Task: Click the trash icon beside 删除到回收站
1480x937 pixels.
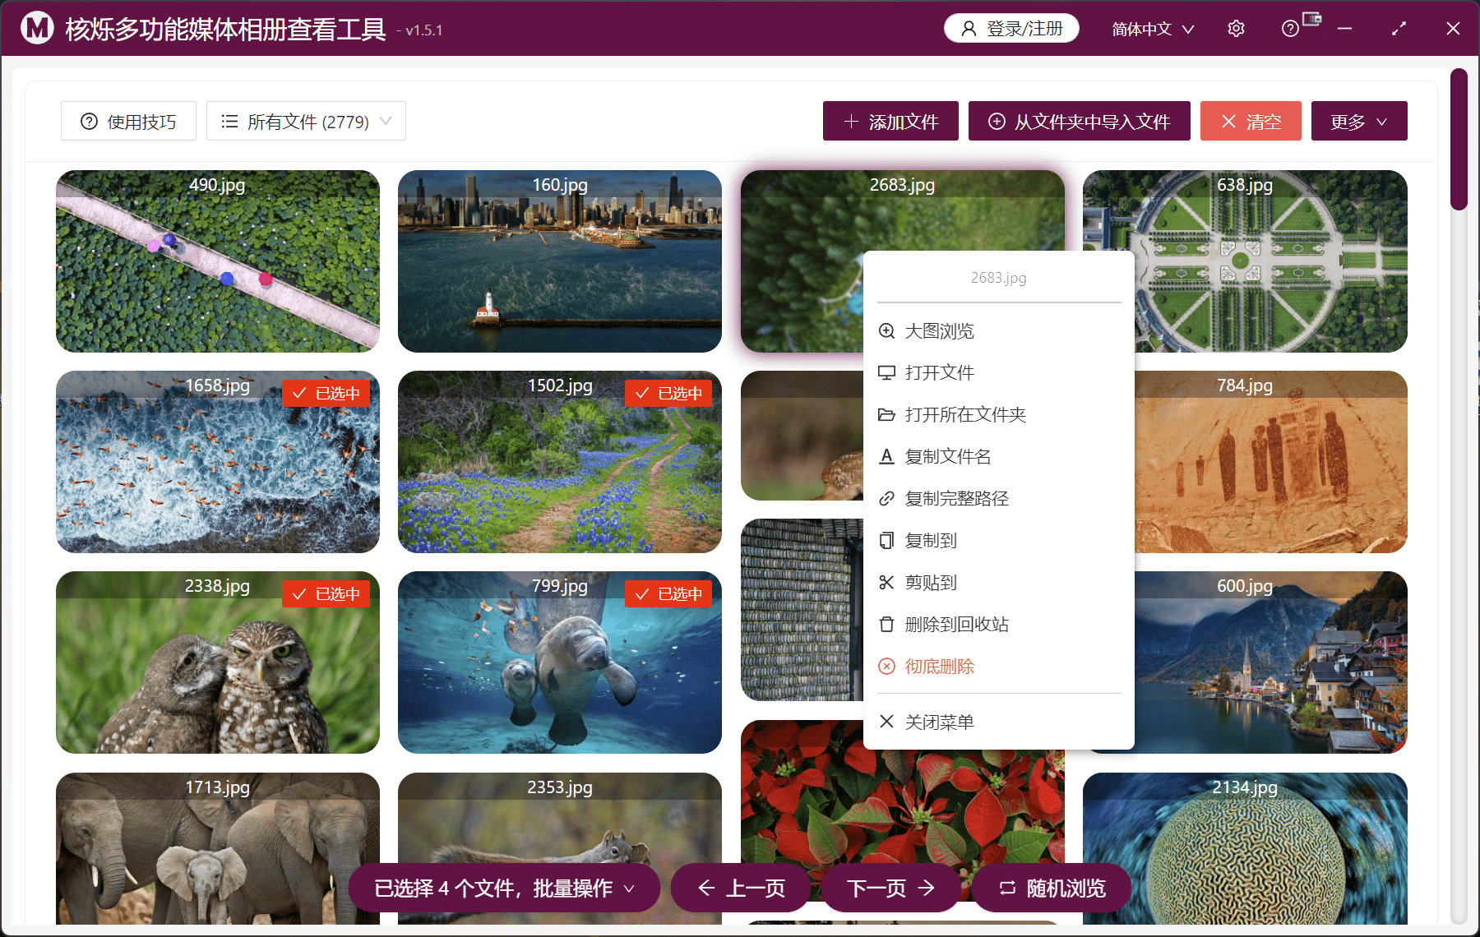Action: 886,624
